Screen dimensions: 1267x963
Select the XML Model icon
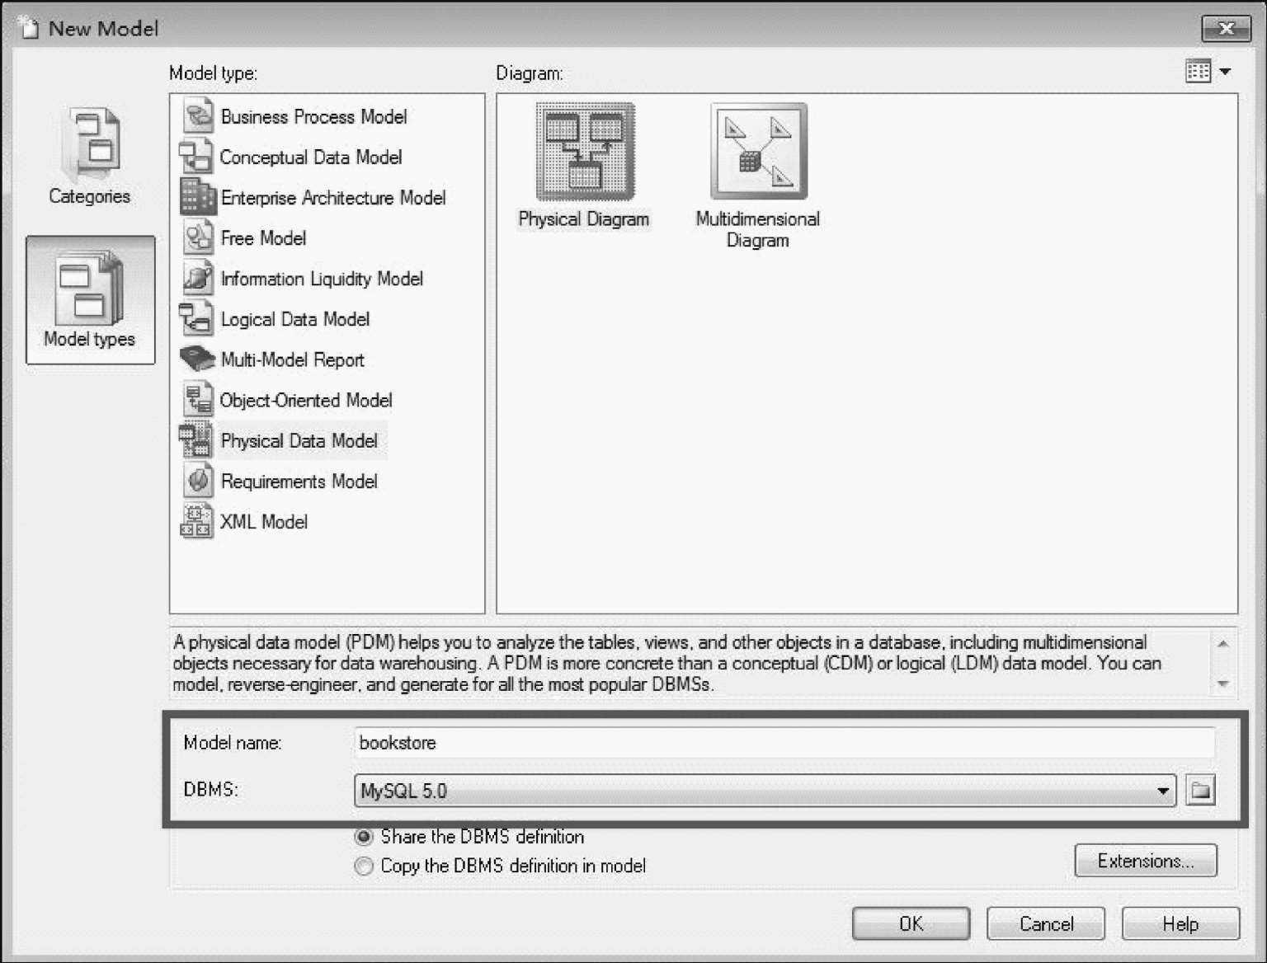[x=196, y=520]
